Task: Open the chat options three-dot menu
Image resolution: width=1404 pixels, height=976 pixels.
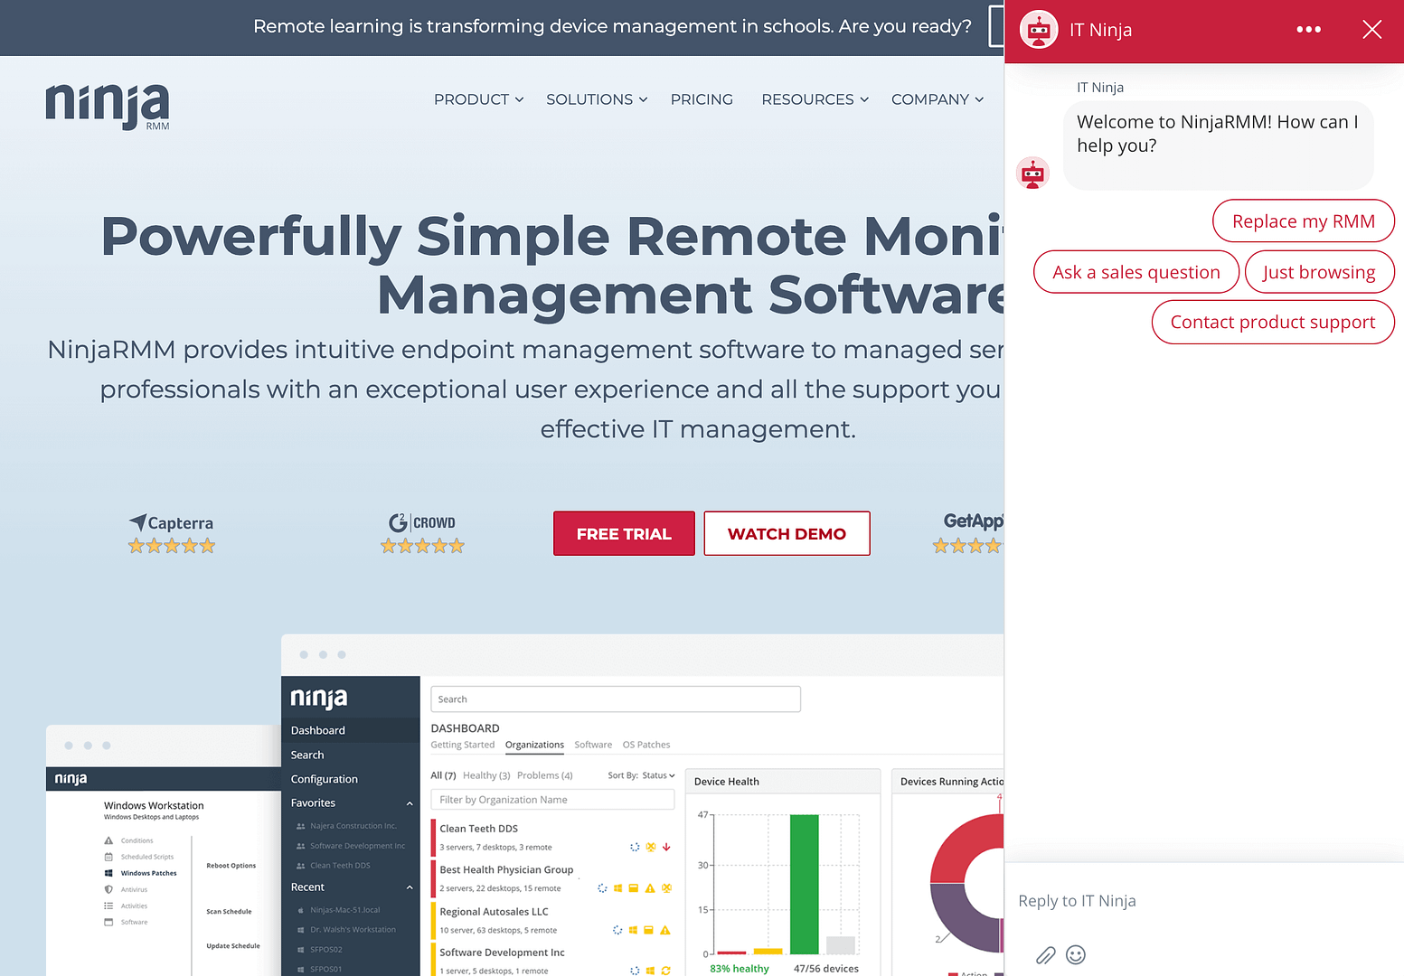Action: 1308,30
